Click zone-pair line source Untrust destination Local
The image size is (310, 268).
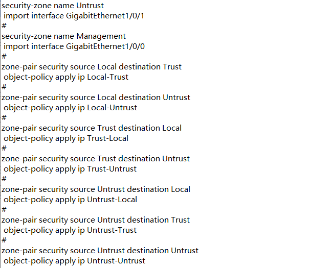pos(96,189)
